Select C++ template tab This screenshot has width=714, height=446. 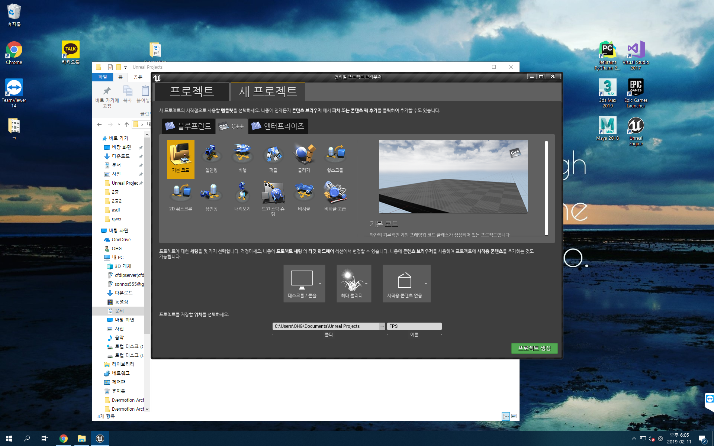(x=232, y=126)
